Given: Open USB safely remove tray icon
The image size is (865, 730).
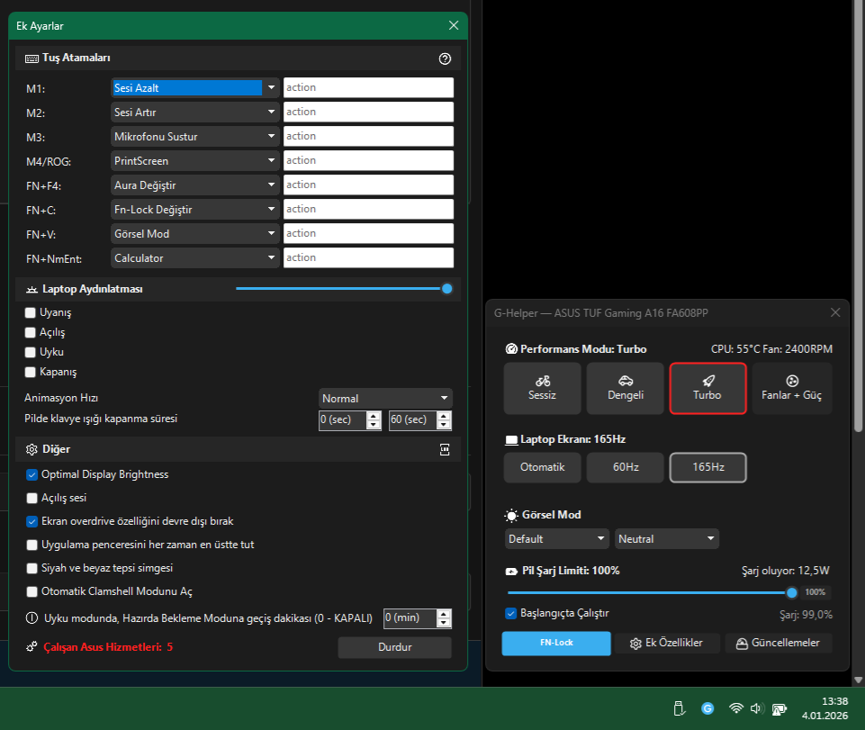Looking at the screenshot, I should 679,708.
